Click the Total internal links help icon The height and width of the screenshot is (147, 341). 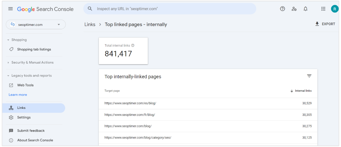pos(133,46)
